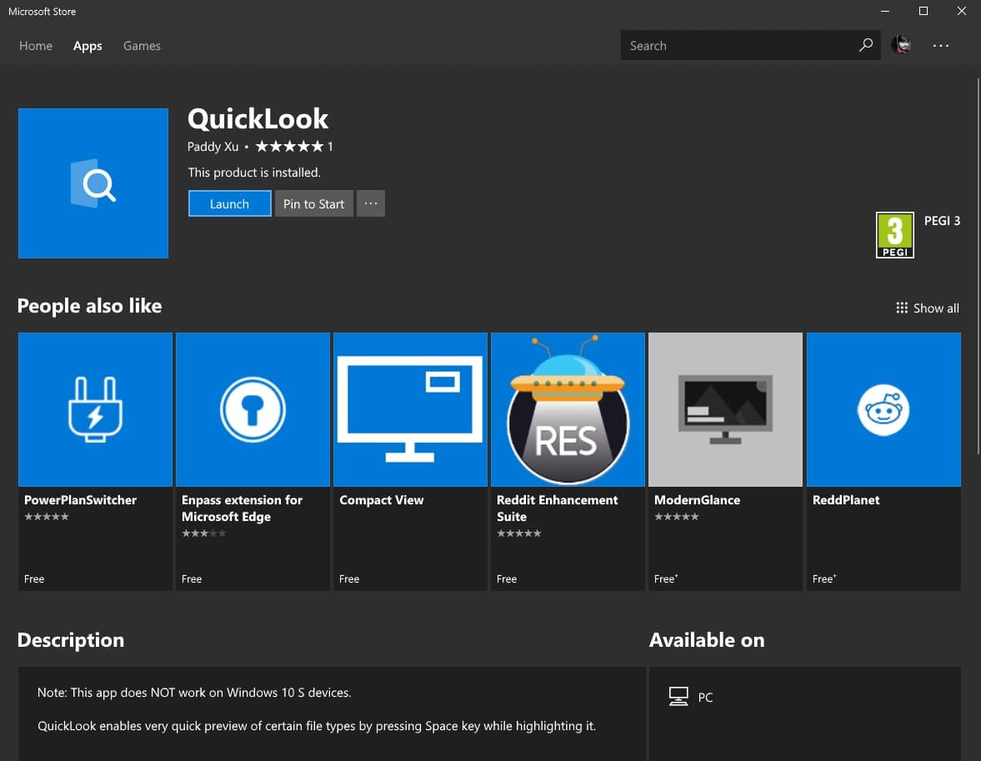
Task: Click the Windows 10 S note text
Action: pos(194,692)
